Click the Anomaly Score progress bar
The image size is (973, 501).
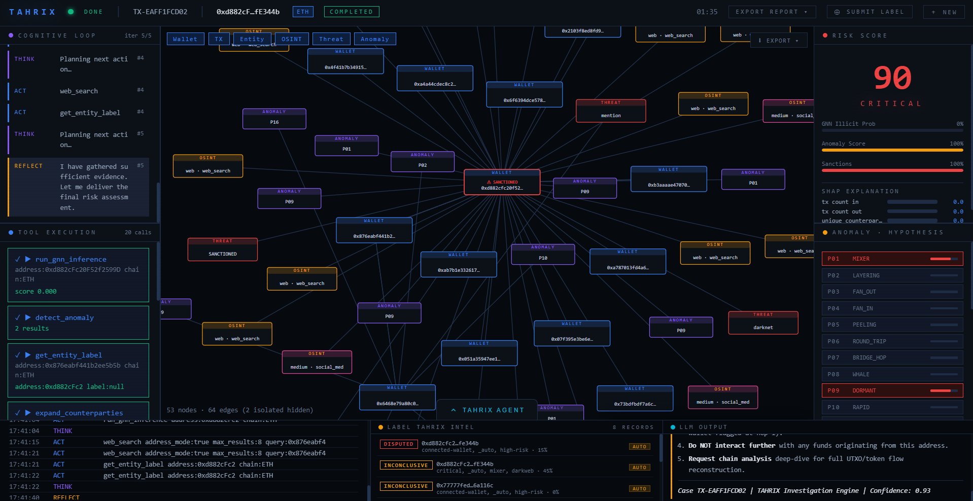[x=892, y=150]
